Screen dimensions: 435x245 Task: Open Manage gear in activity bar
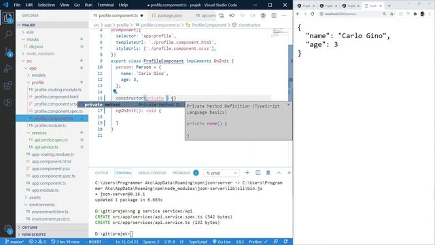click(7, 229)
